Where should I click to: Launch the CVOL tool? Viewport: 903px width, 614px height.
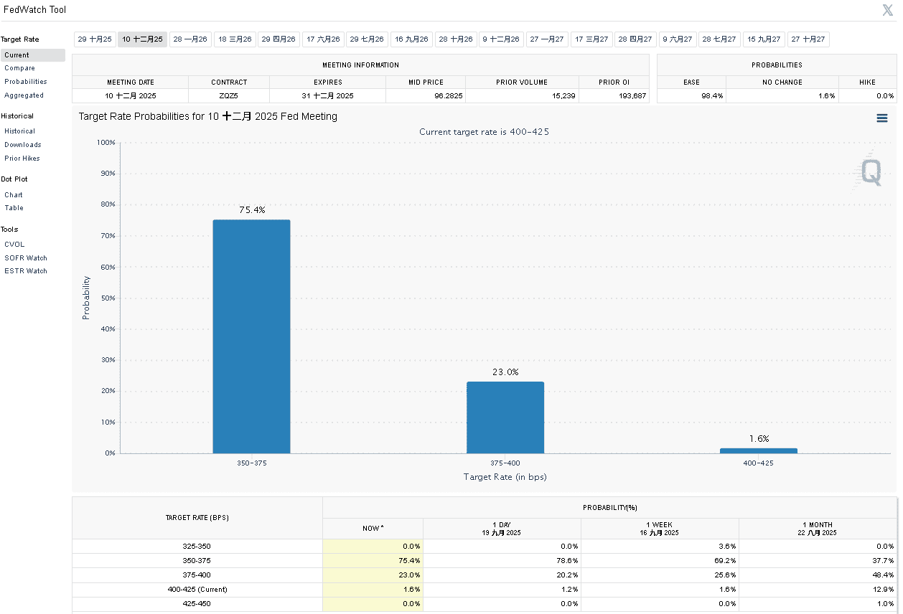pos(14,245)
